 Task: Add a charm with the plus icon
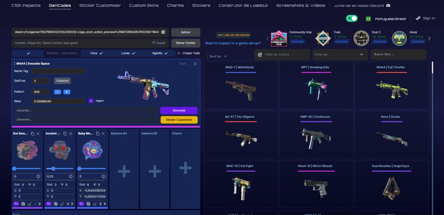pos(185,168)
